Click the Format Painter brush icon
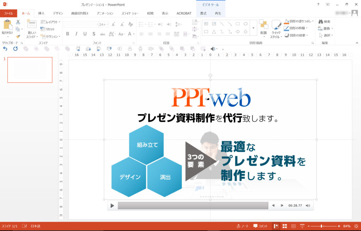Screen dimensions: 361x231 [x=18, y=36]
